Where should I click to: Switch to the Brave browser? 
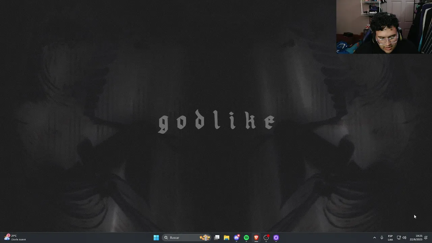coord(256,238)
